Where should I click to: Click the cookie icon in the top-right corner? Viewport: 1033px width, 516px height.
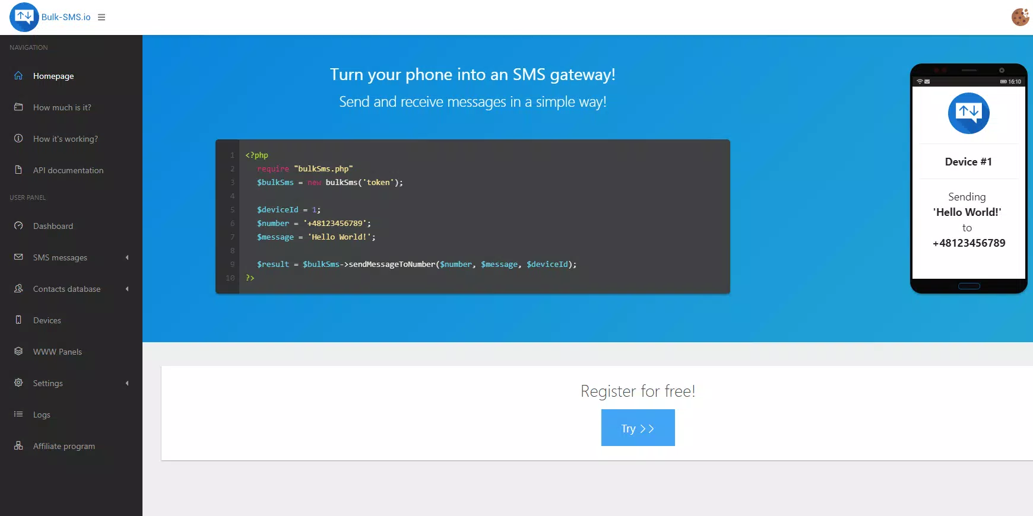tap(1021, 17)
